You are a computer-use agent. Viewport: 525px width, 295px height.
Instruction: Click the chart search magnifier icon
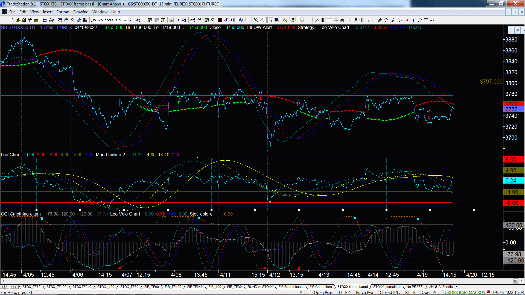[x=138, y=20]
